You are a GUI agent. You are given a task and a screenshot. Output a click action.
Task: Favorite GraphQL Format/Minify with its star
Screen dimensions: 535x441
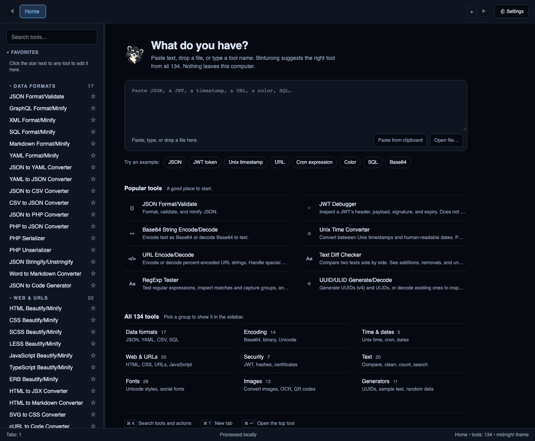(93, 108)
